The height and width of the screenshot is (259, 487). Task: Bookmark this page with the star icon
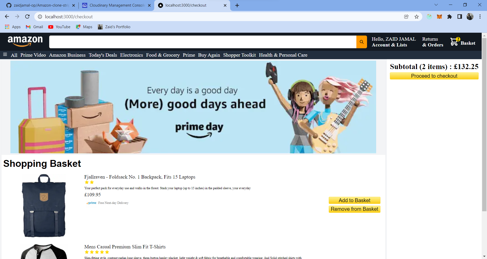pyautogui.click(x=416, y=17)
